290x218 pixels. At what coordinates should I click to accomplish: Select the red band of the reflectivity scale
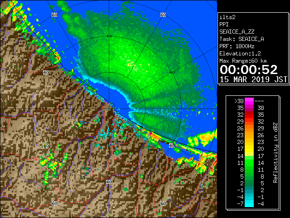click(x=249, y=115)
